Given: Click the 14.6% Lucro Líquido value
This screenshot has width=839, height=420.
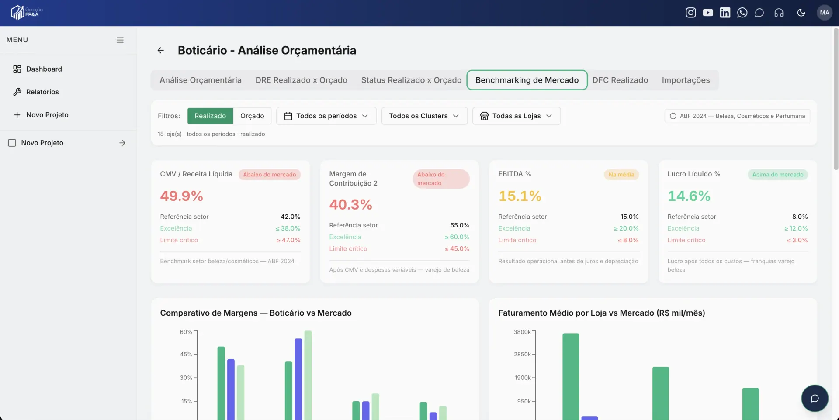Looking at the screenshot, I should click(689, 196).
